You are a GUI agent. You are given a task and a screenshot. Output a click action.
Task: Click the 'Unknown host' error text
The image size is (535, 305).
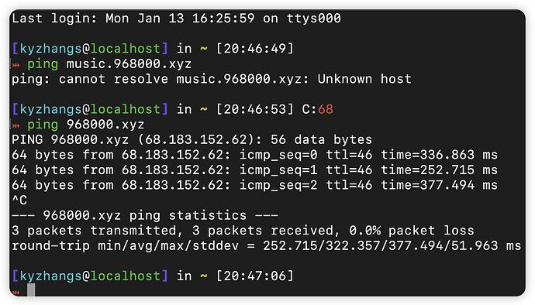click(x=364, y=79)
